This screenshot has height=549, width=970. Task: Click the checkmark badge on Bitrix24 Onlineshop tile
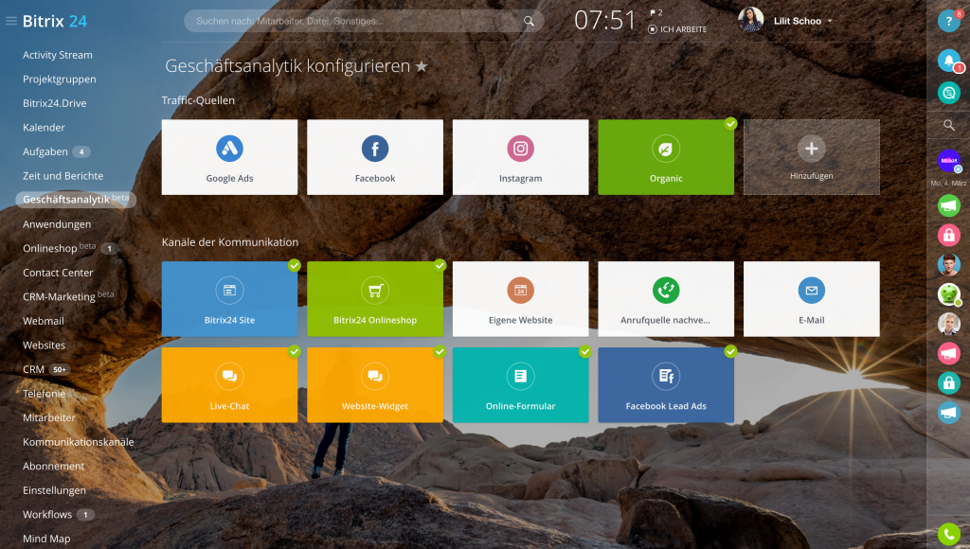click(440, 265)
